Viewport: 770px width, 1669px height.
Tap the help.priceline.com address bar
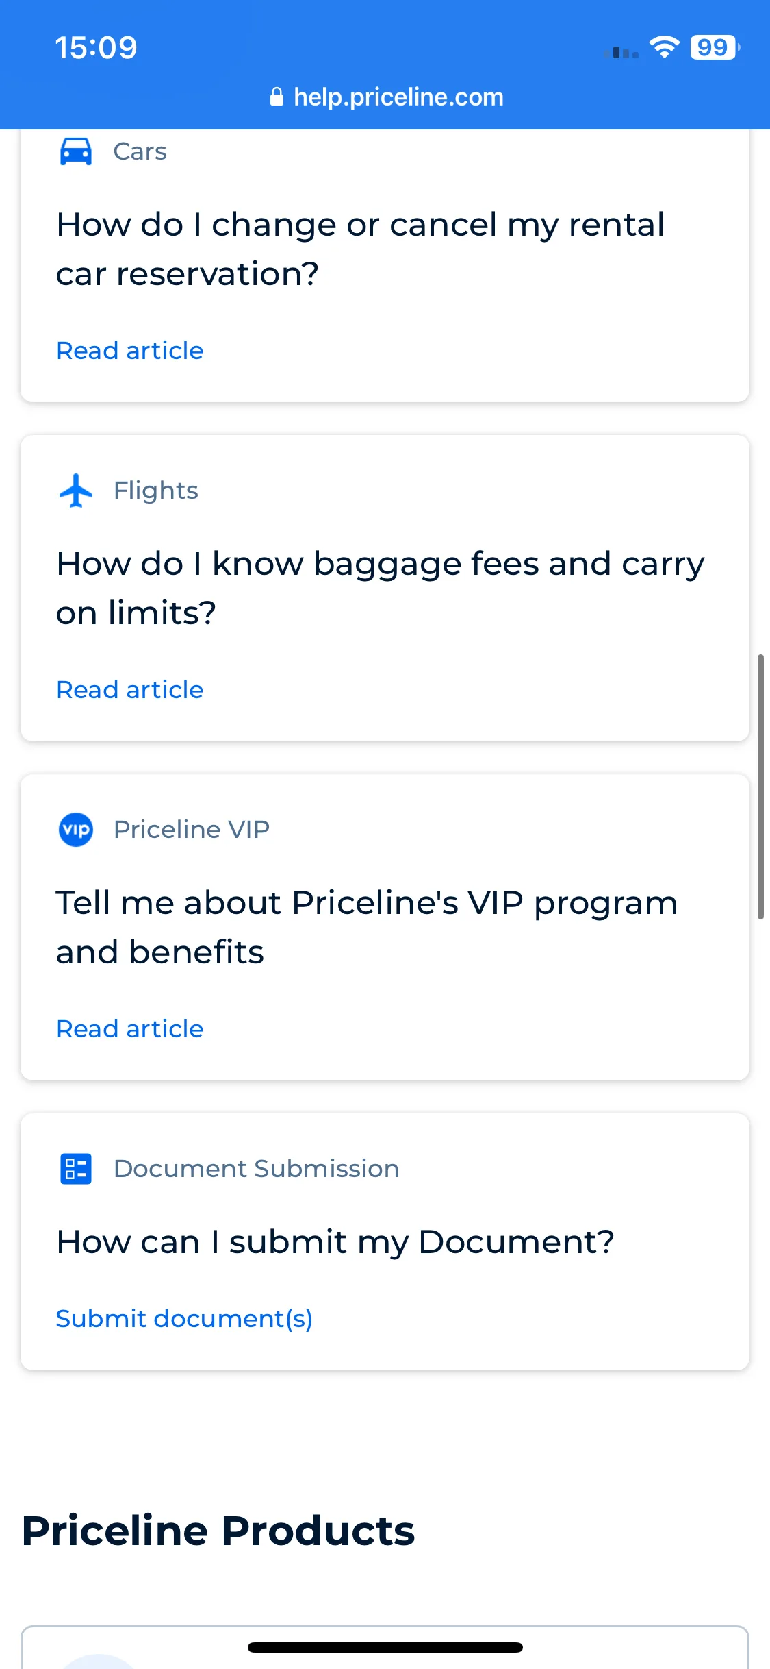pos(387,97)
